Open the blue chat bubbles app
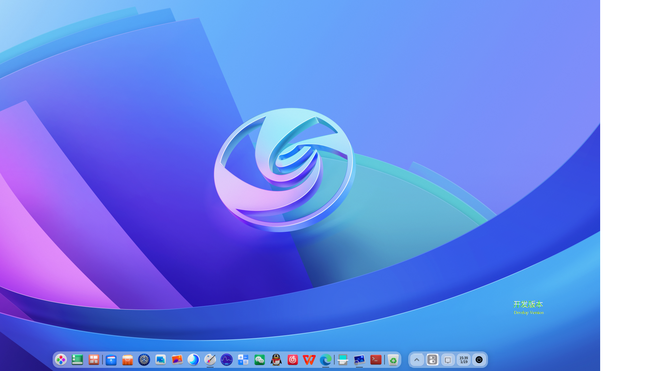The image size is (660, 371). click(161, 360)
